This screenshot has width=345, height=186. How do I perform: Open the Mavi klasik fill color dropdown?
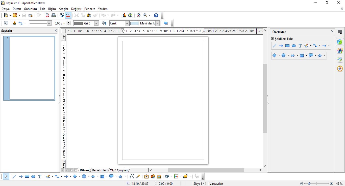pyautogui.click(x=158, y=23)
